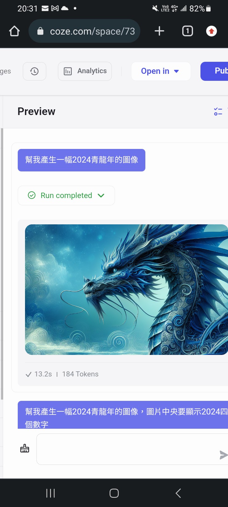Click the debug checklist icon beside Preview
The image size is (228, 507).
pos(218,112)
